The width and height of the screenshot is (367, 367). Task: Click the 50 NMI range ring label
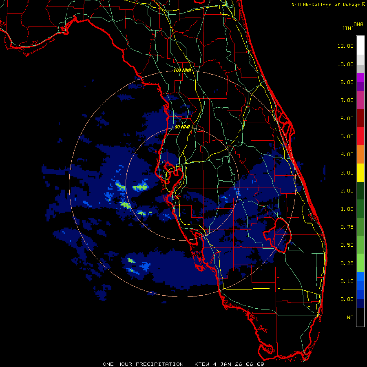pyautogui.click(x=182, y=127)
